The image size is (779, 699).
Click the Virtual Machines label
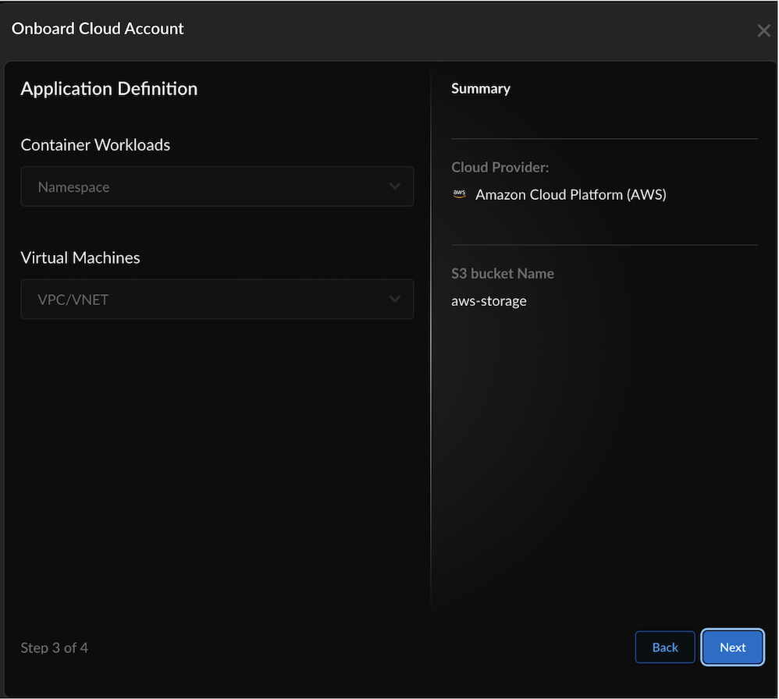coord(80,257)
